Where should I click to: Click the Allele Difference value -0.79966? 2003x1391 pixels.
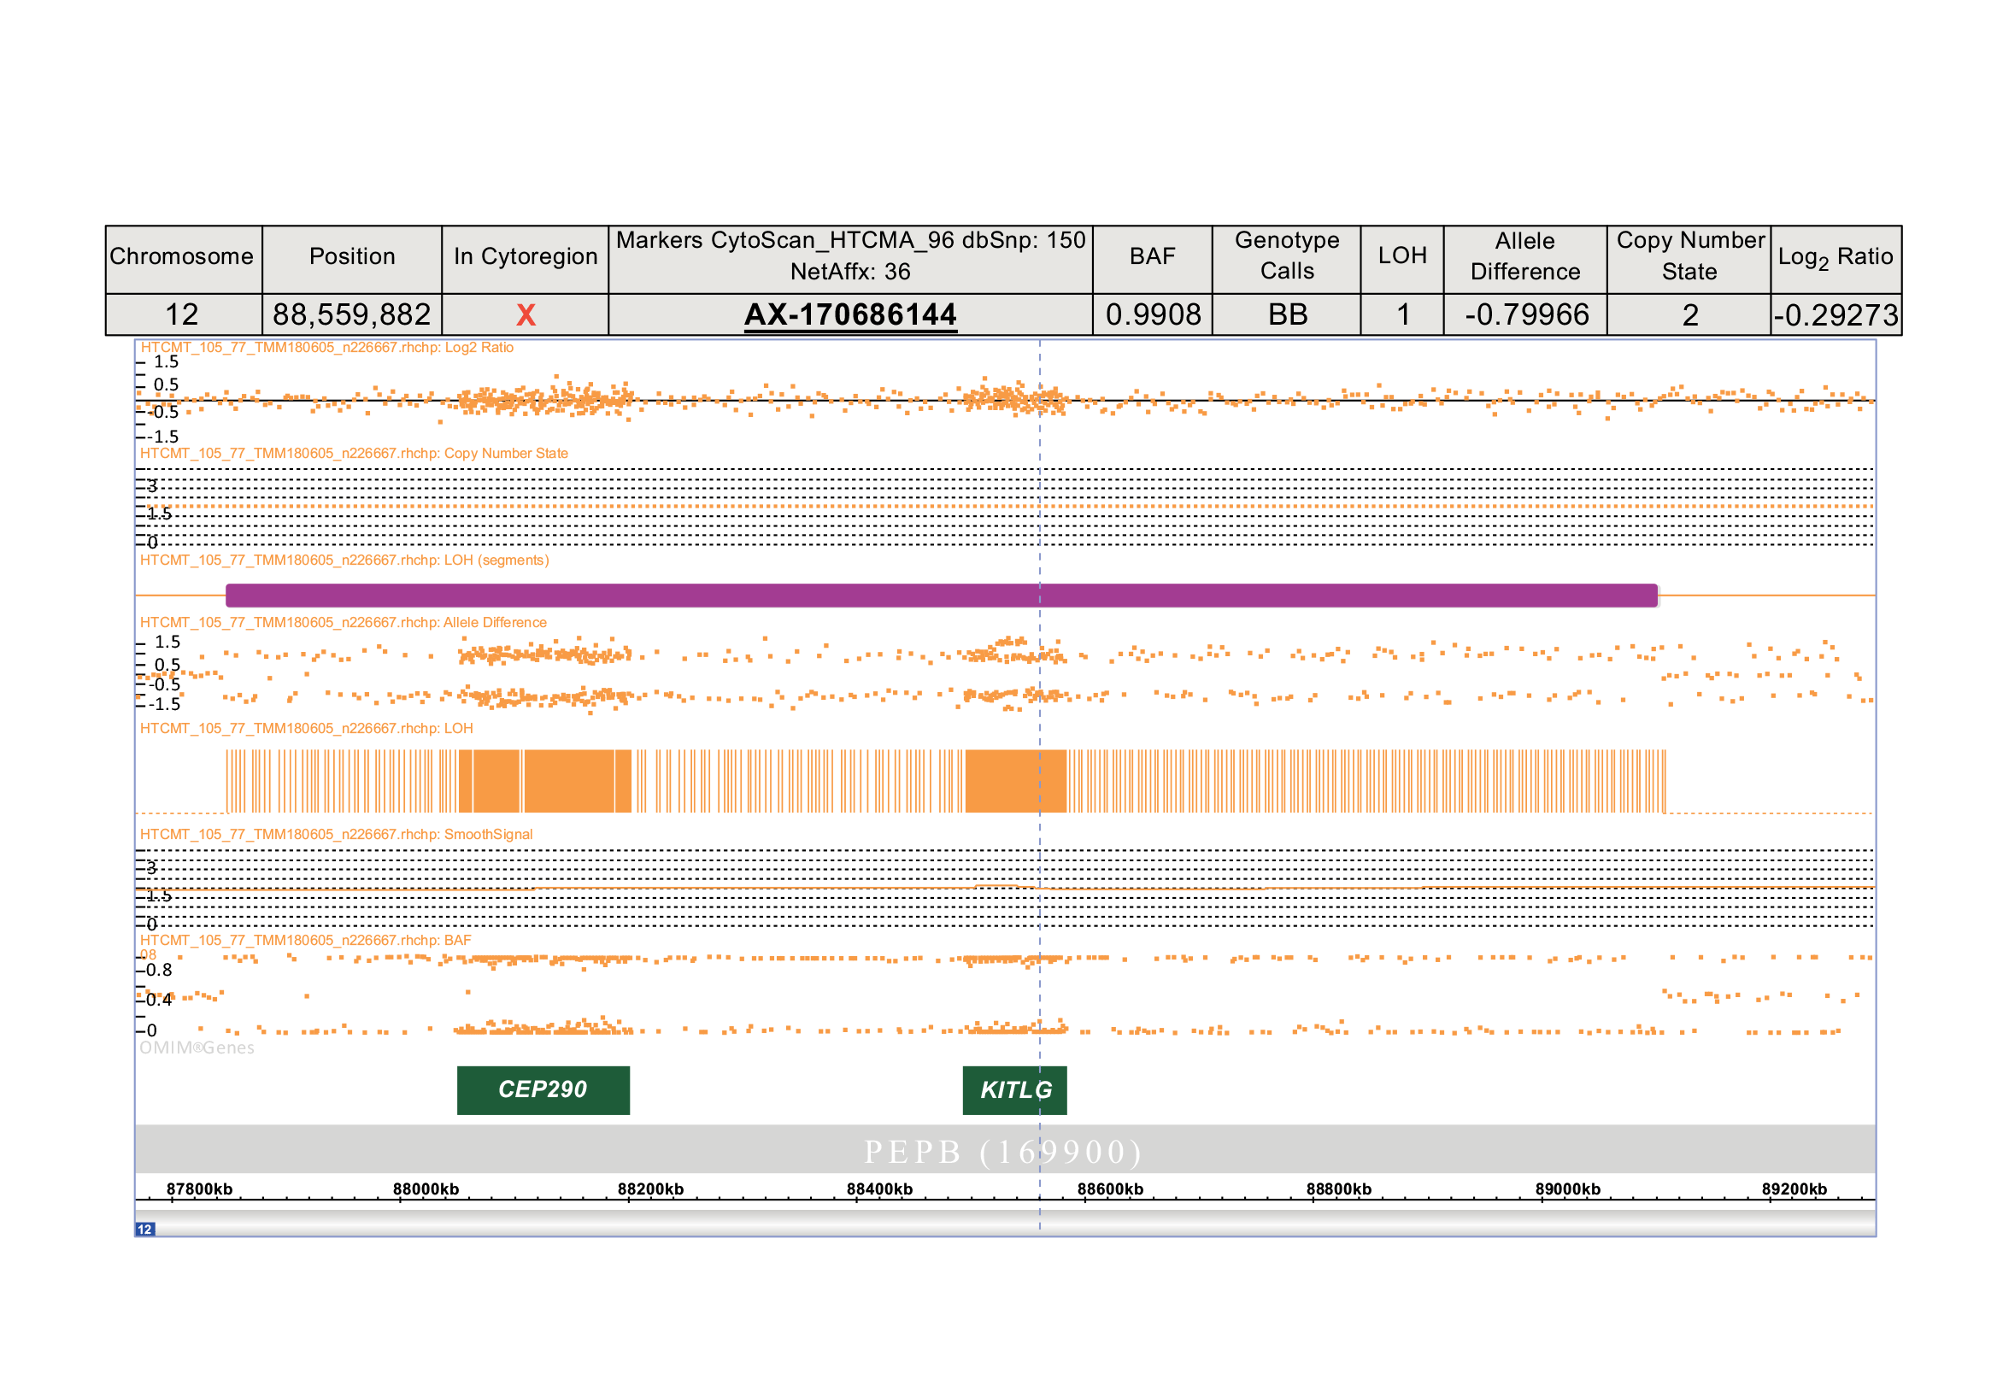[1526, 314]
